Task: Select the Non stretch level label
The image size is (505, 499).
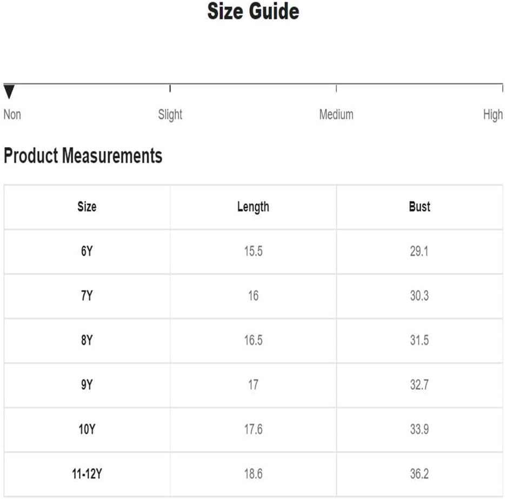Action: pyautogui.click(x=12, y=115)
